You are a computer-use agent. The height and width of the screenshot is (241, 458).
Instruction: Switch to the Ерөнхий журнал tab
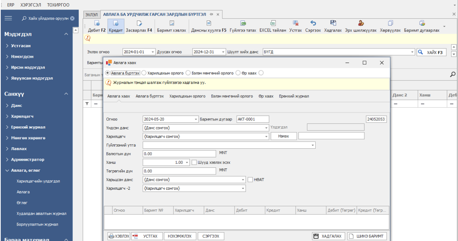click(x=294, y=96)
